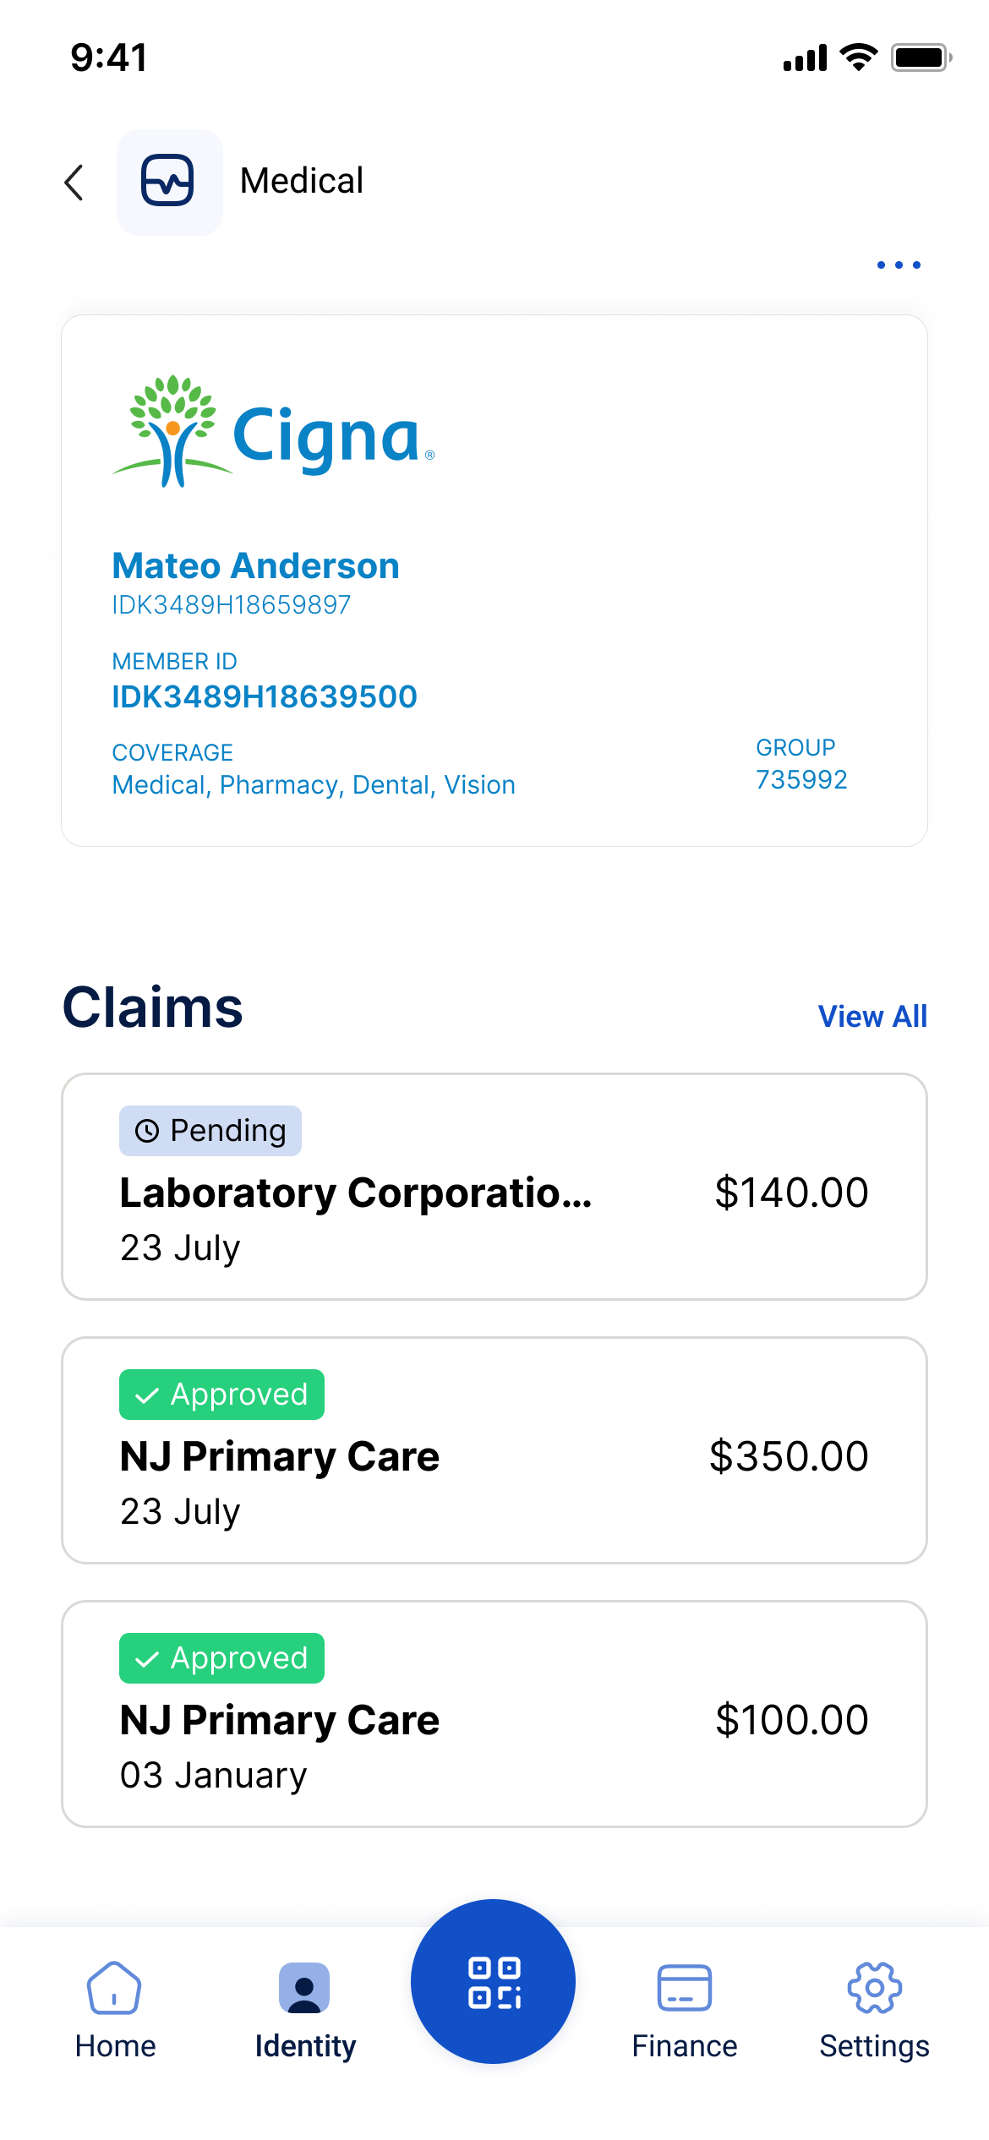Tap the QR code scan button

click(x=494, y=1982)
